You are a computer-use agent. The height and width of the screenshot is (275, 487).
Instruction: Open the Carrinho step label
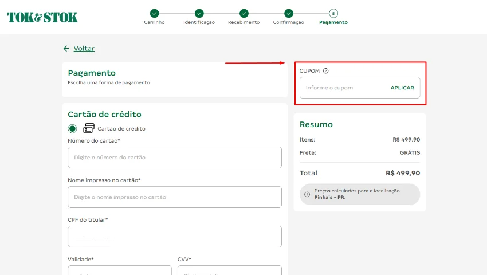154,22
